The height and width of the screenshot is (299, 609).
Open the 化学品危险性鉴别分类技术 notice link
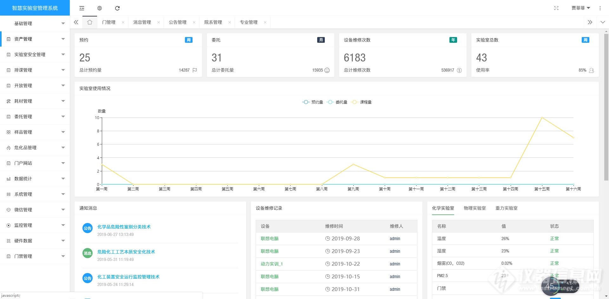point(124,227)
